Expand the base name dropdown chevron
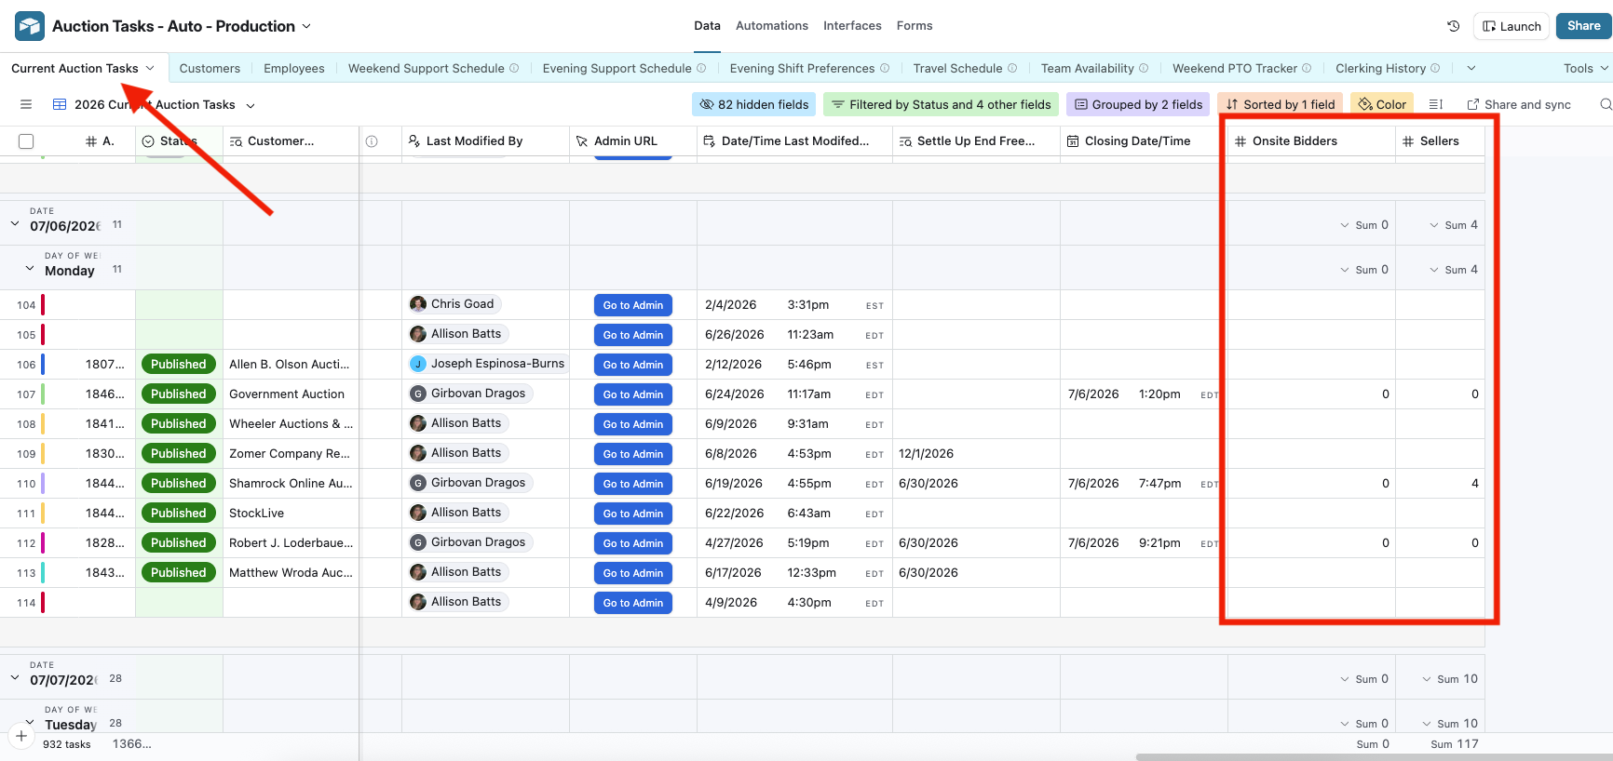 (x=306, y=26)
